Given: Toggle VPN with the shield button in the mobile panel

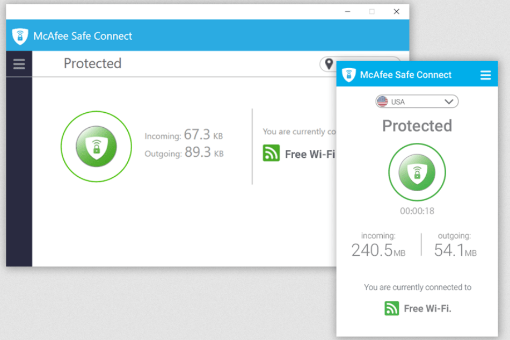Looking at the screenshot, I should point(417,172).
